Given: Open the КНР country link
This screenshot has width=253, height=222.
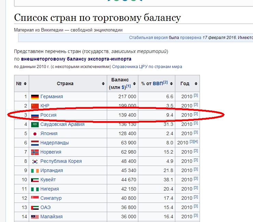Looking at the screenshot, I should 45,106.
